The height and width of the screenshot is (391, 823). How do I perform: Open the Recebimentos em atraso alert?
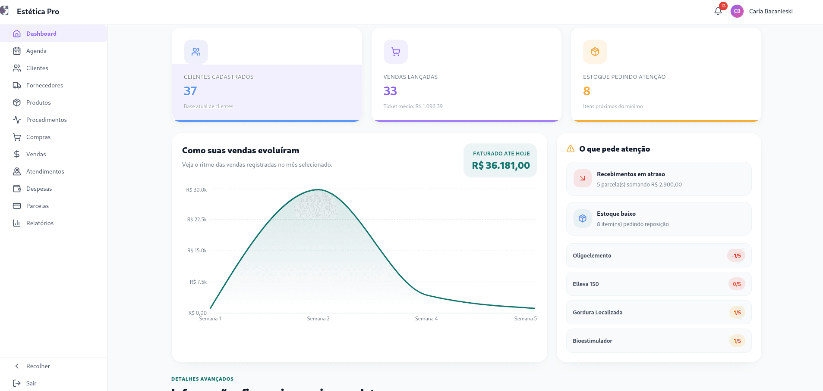(659, 179)
